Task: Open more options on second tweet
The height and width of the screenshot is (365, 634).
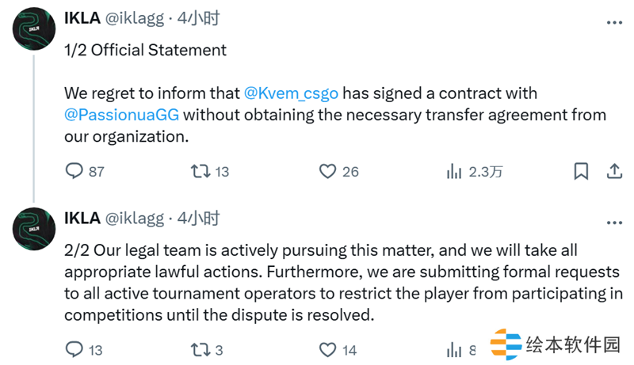Action: tap(613, 222)
